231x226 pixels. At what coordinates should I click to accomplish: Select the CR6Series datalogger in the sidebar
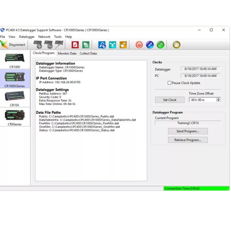tap(15, 117)
